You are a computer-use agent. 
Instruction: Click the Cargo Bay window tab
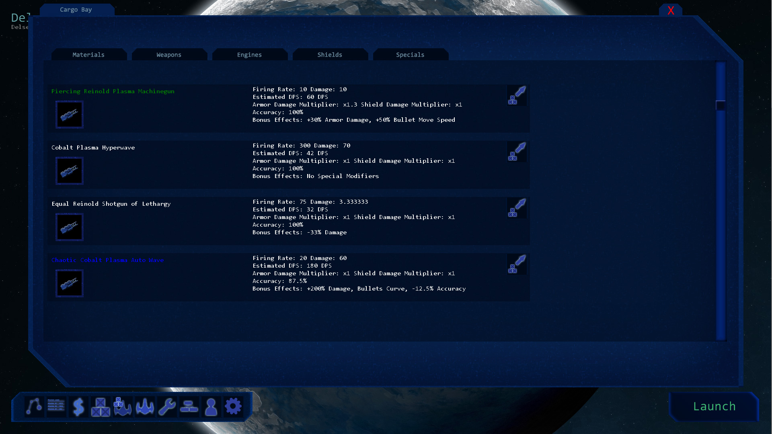[76, 10]
